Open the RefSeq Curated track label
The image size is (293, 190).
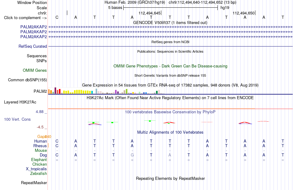tap(32, 46)
